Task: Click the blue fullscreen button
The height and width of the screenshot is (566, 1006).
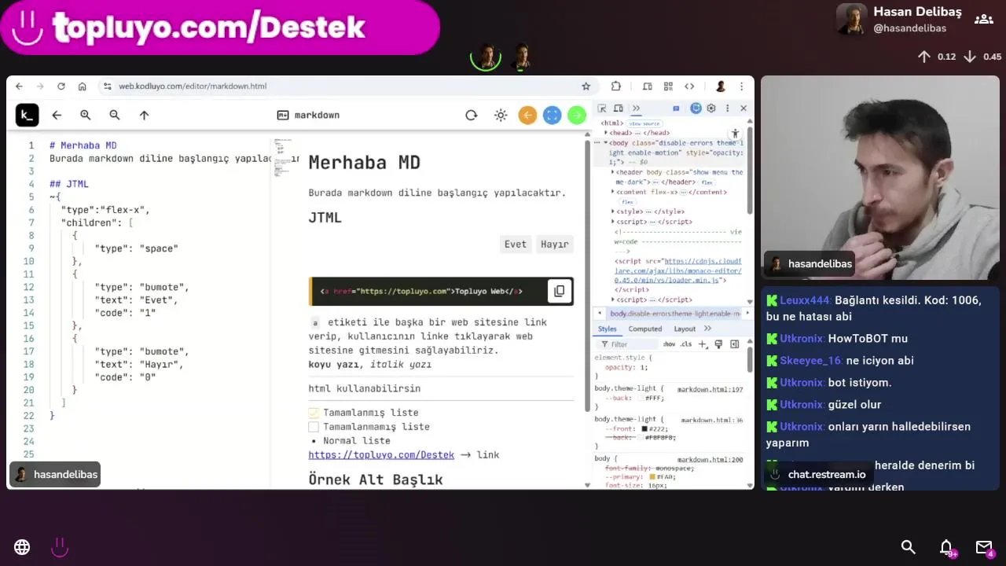Action: click(x=553, y=116)
